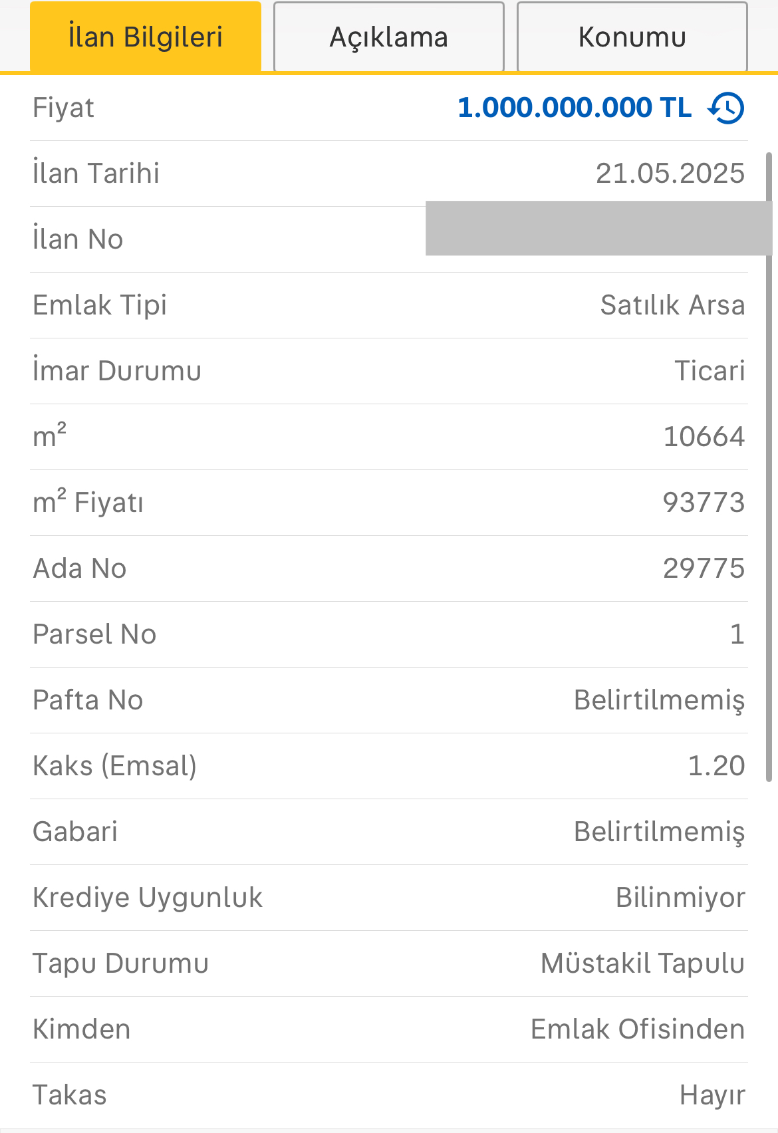Click the Parsel No value 1
Image resolution: width=778 pixels, height=1133 pixels.
pos(737,634)
